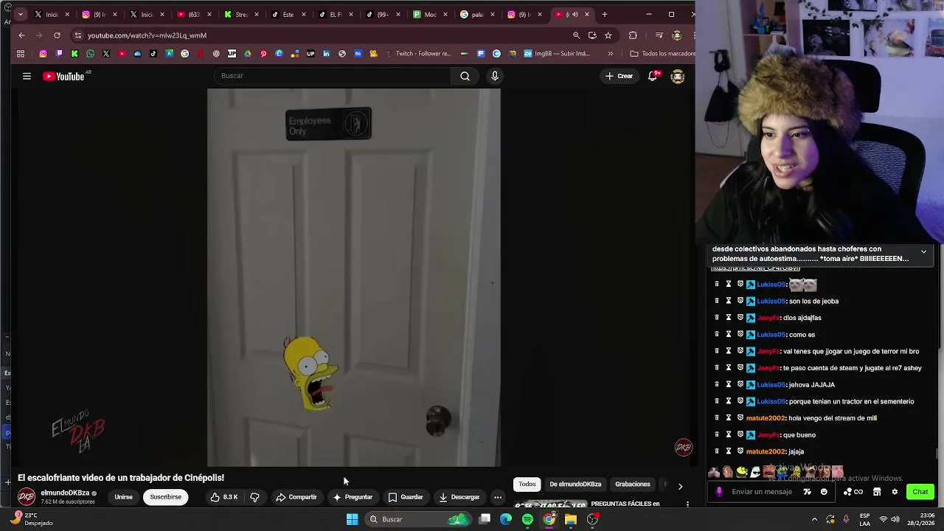Bookmark page with the star icon

point(608,35)
